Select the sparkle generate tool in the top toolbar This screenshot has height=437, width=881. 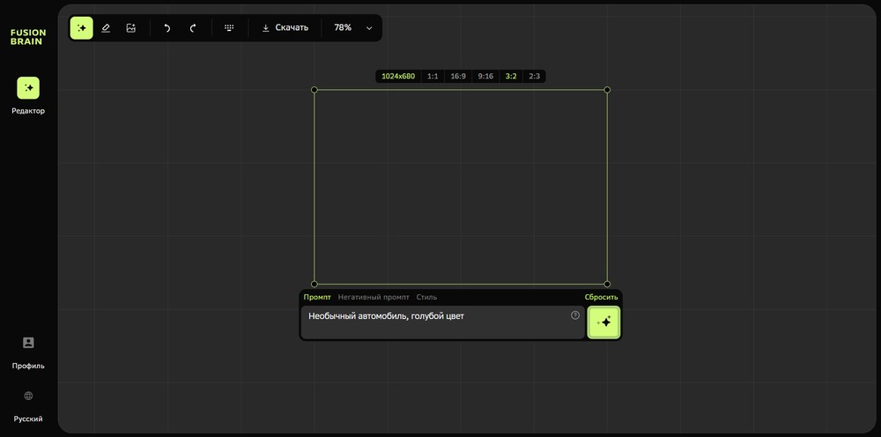click(x=82, y=28)
